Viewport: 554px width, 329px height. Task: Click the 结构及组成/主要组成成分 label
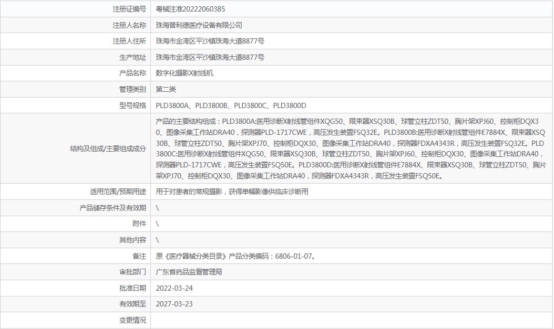(x=108, y=149)
